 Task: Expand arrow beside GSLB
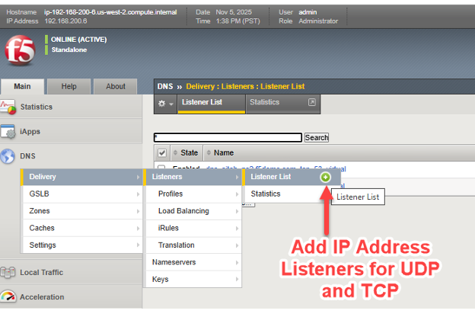tap(138, 194)
